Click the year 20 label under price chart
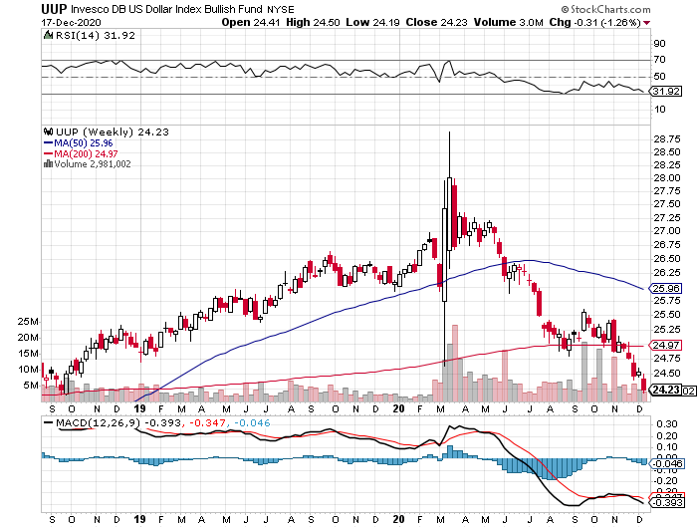Viewport: 697px width, 528px height. pos(399,408)
